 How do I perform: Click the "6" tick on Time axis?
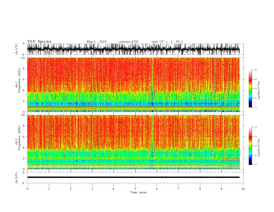click(157, 189)
